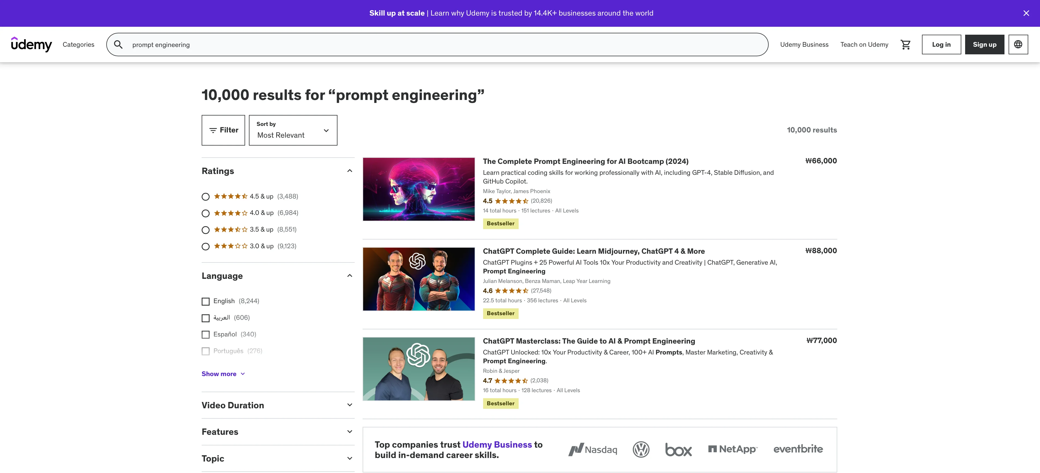Viewport: 1040px width, 473px height.
Task: Select the 4.5 & up rating filter
Action: coord(205,197)
